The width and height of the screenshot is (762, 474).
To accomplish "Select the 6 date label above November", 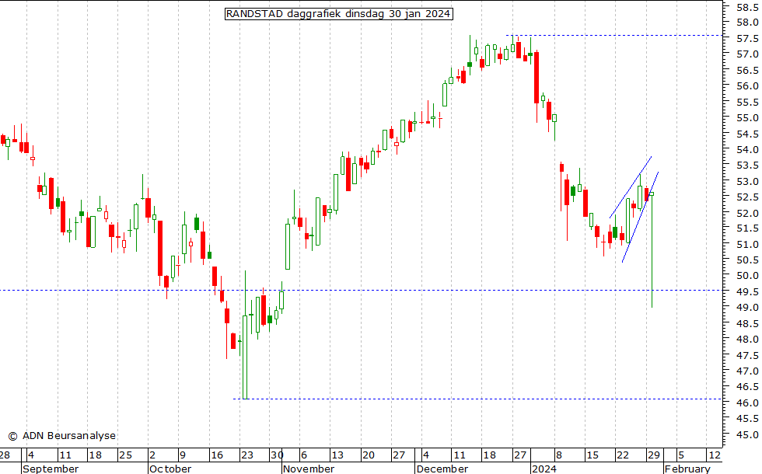I will click(x=304, y=455).
